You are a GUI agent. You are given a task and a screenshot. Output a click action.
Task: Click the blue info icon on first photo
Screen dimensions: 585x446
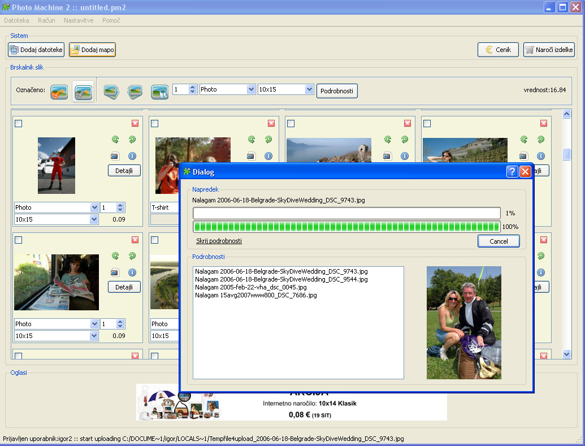coord(132,156)
